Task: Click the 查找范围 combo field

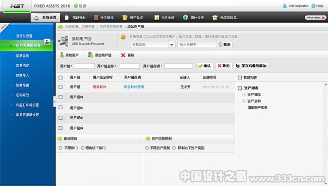Action: [149, 44]
